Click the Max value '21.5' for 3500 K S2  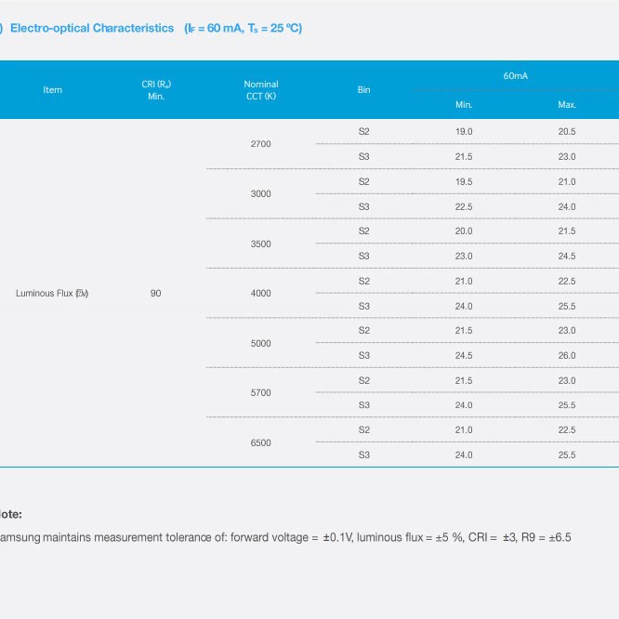pyautogui.click(x=567, y=230)
